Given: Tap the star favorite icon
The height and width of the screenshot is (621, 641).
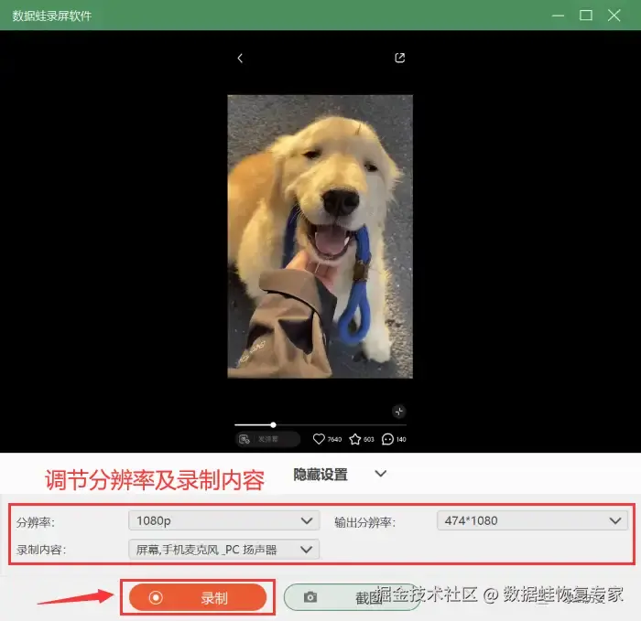Looking at the screenshot, I should click(355, 439).
